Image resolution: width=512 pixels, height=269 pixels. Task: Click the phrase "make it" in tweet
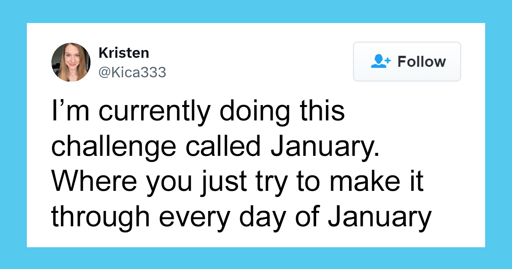coord(374,180)
